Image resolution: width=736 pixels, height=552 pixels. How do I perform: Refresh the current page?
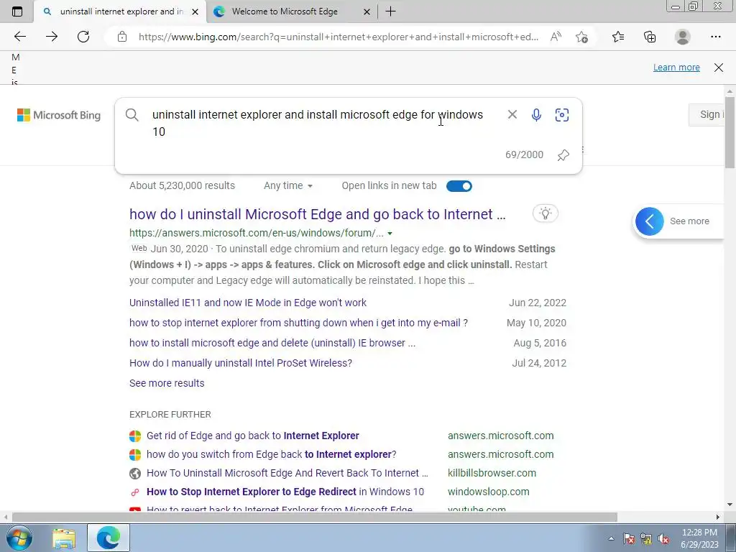tap(83, 37)
